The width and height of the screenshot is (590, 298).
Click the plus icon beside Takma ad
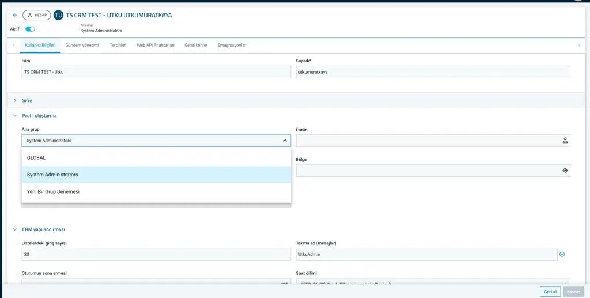[x=562, y=254]
